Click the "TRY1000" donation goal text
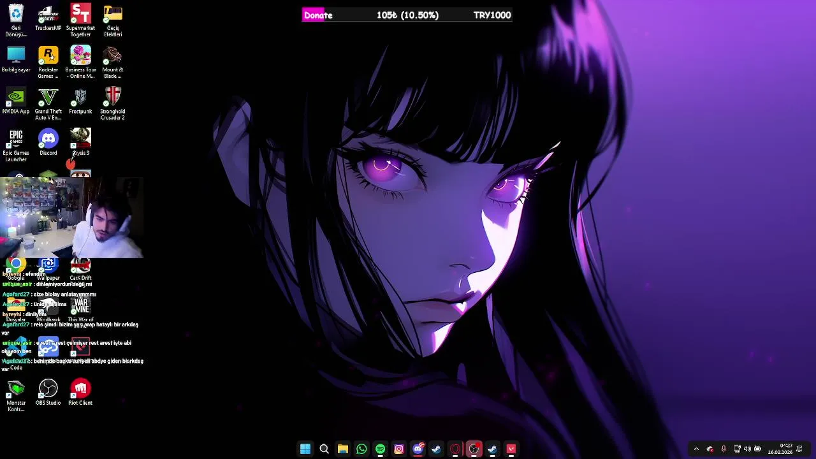 (492, 15)
